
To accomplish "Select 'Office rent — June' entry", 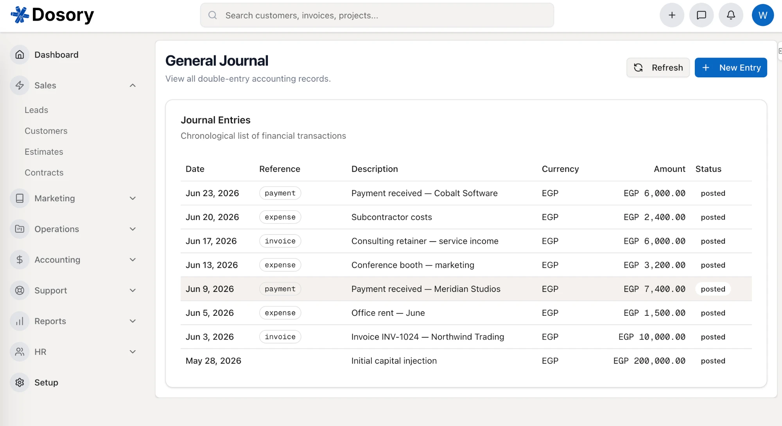I will click(x=388, y=313).
